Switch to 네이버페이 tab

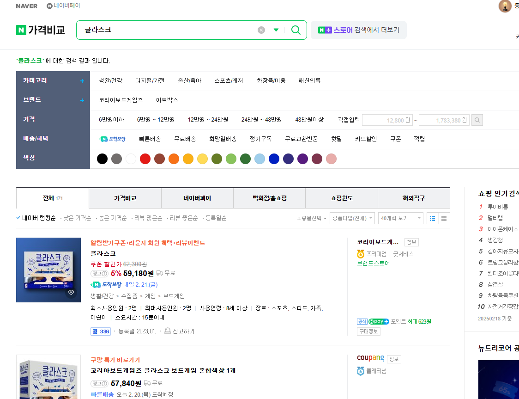tap(197, 198)
